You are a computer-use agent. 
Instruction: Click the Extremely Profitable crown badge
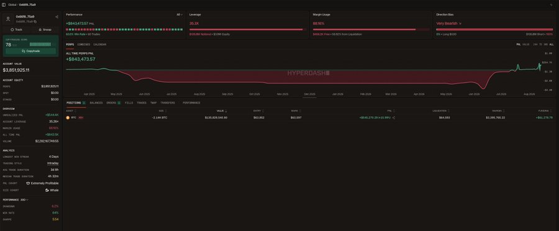click(x=42, y=183)
